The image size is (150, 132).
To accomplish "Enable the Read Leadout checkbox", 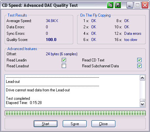I will coord(64,66).
